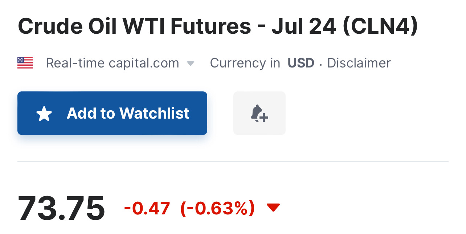Click the word "Watchlist" on the blue button
This screenshot has height=234, width=466.
[154, 113]
